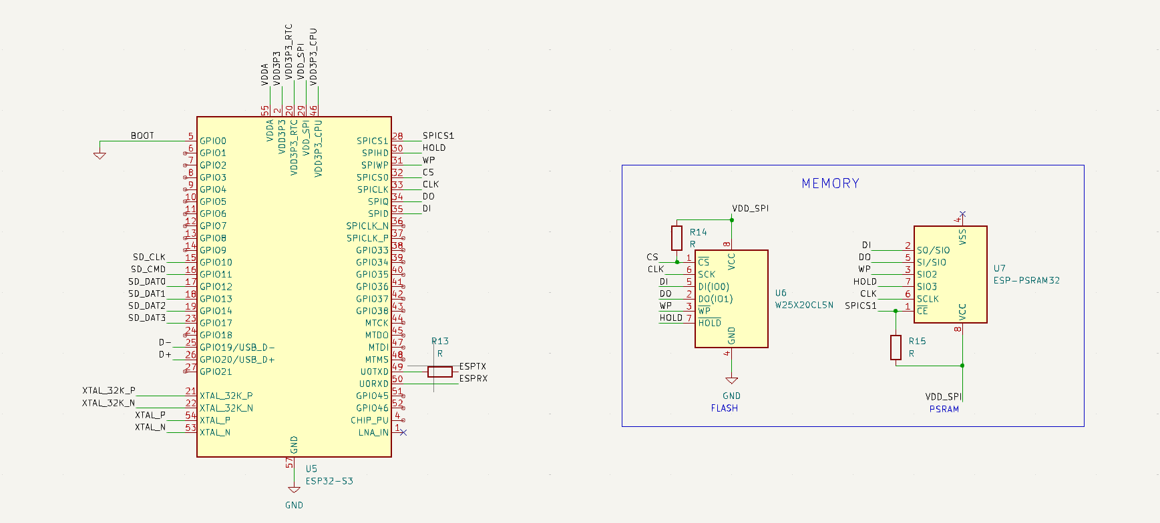Click the FLASH text label

pos(725,408)
